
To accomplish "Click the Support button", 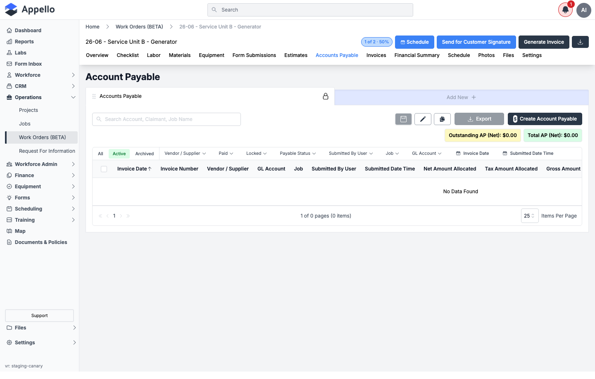I will (39, 316).
